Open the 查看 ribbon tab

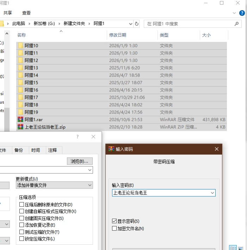(x=26, y=13)
